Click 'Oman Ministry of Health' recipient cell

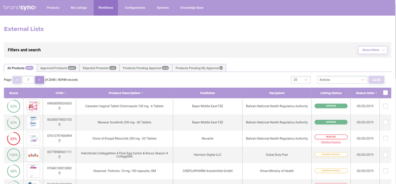[277, 171]
